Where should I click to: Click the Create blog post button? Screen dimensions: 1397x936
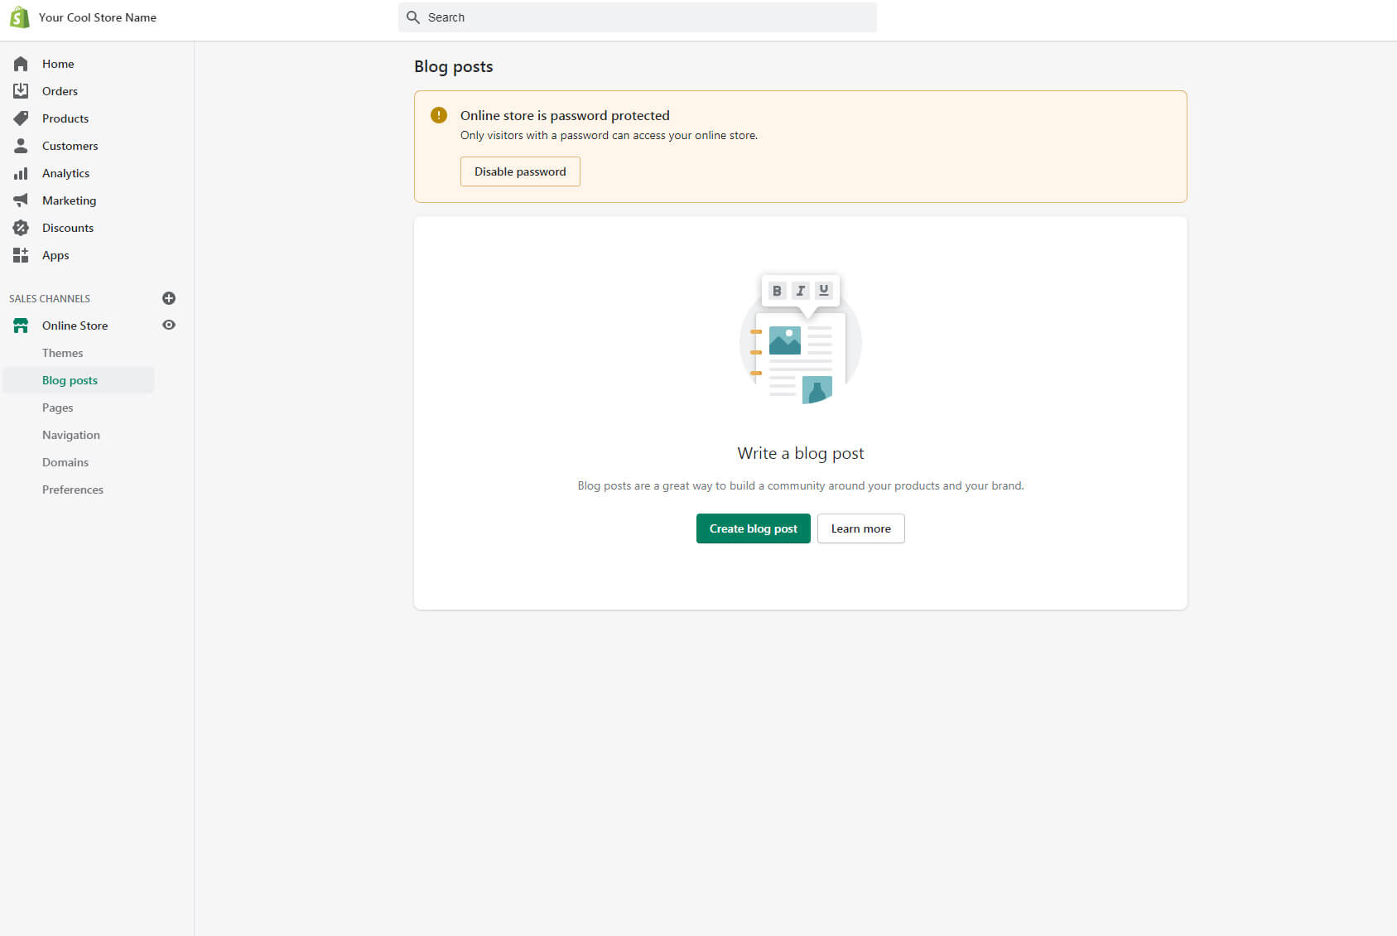click(x=753, y=528)
